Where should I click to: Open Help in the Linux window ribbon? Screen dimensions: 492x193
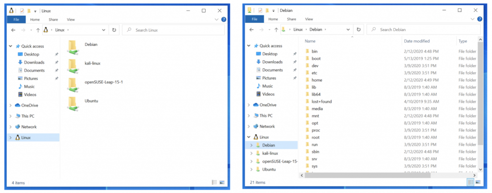coord(224,19)
